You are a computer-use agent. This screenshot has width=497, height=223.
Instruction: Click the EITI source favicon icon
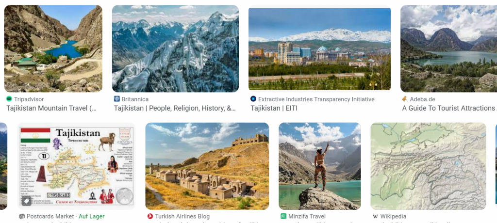(253, 99)
